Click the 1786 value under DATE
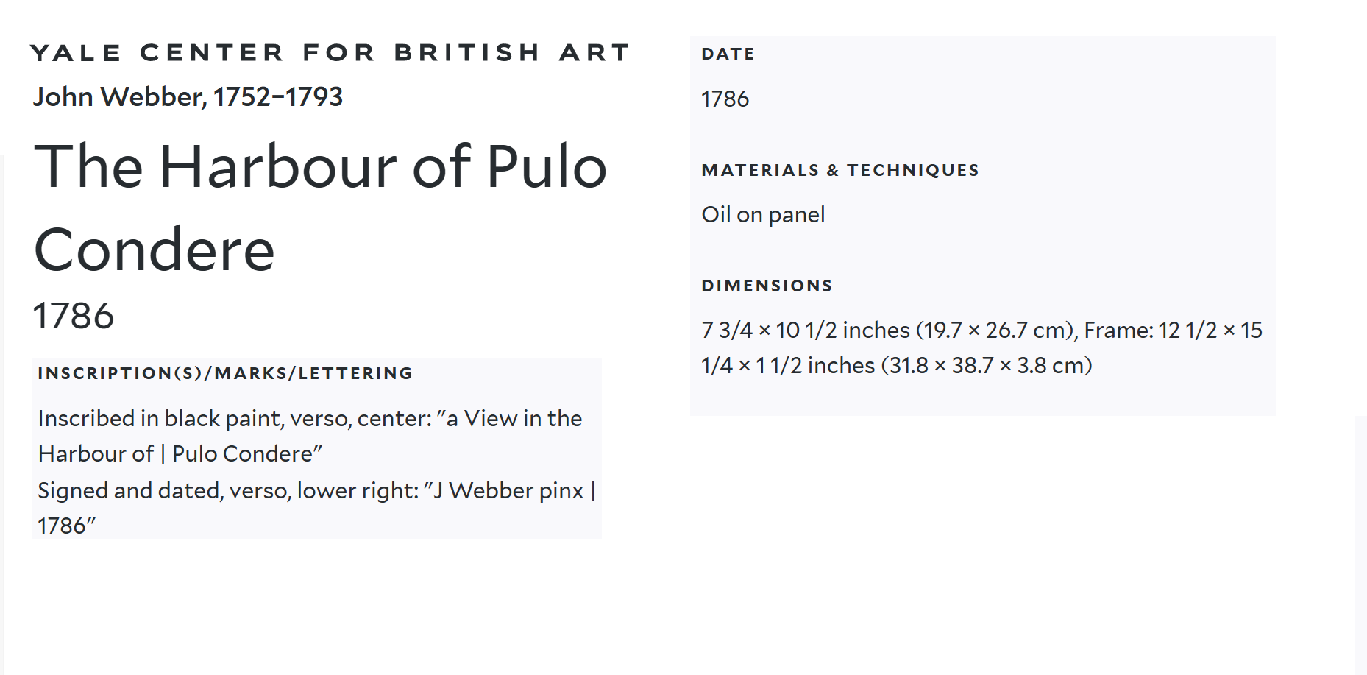This screenshot has width=1367, height=675. 725,99
